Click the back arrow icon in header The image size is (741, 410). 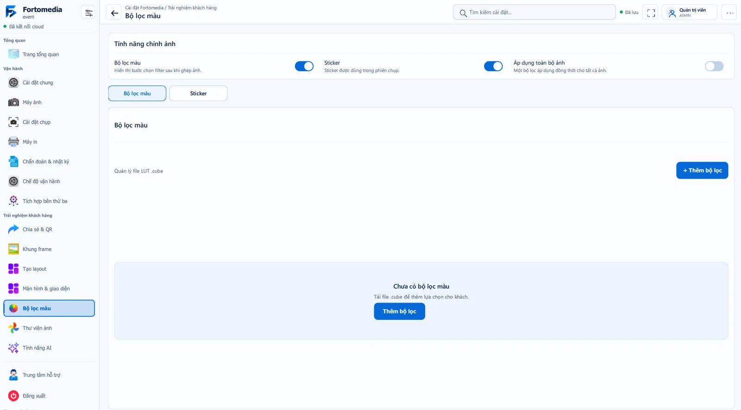click(x=114, y=12)
